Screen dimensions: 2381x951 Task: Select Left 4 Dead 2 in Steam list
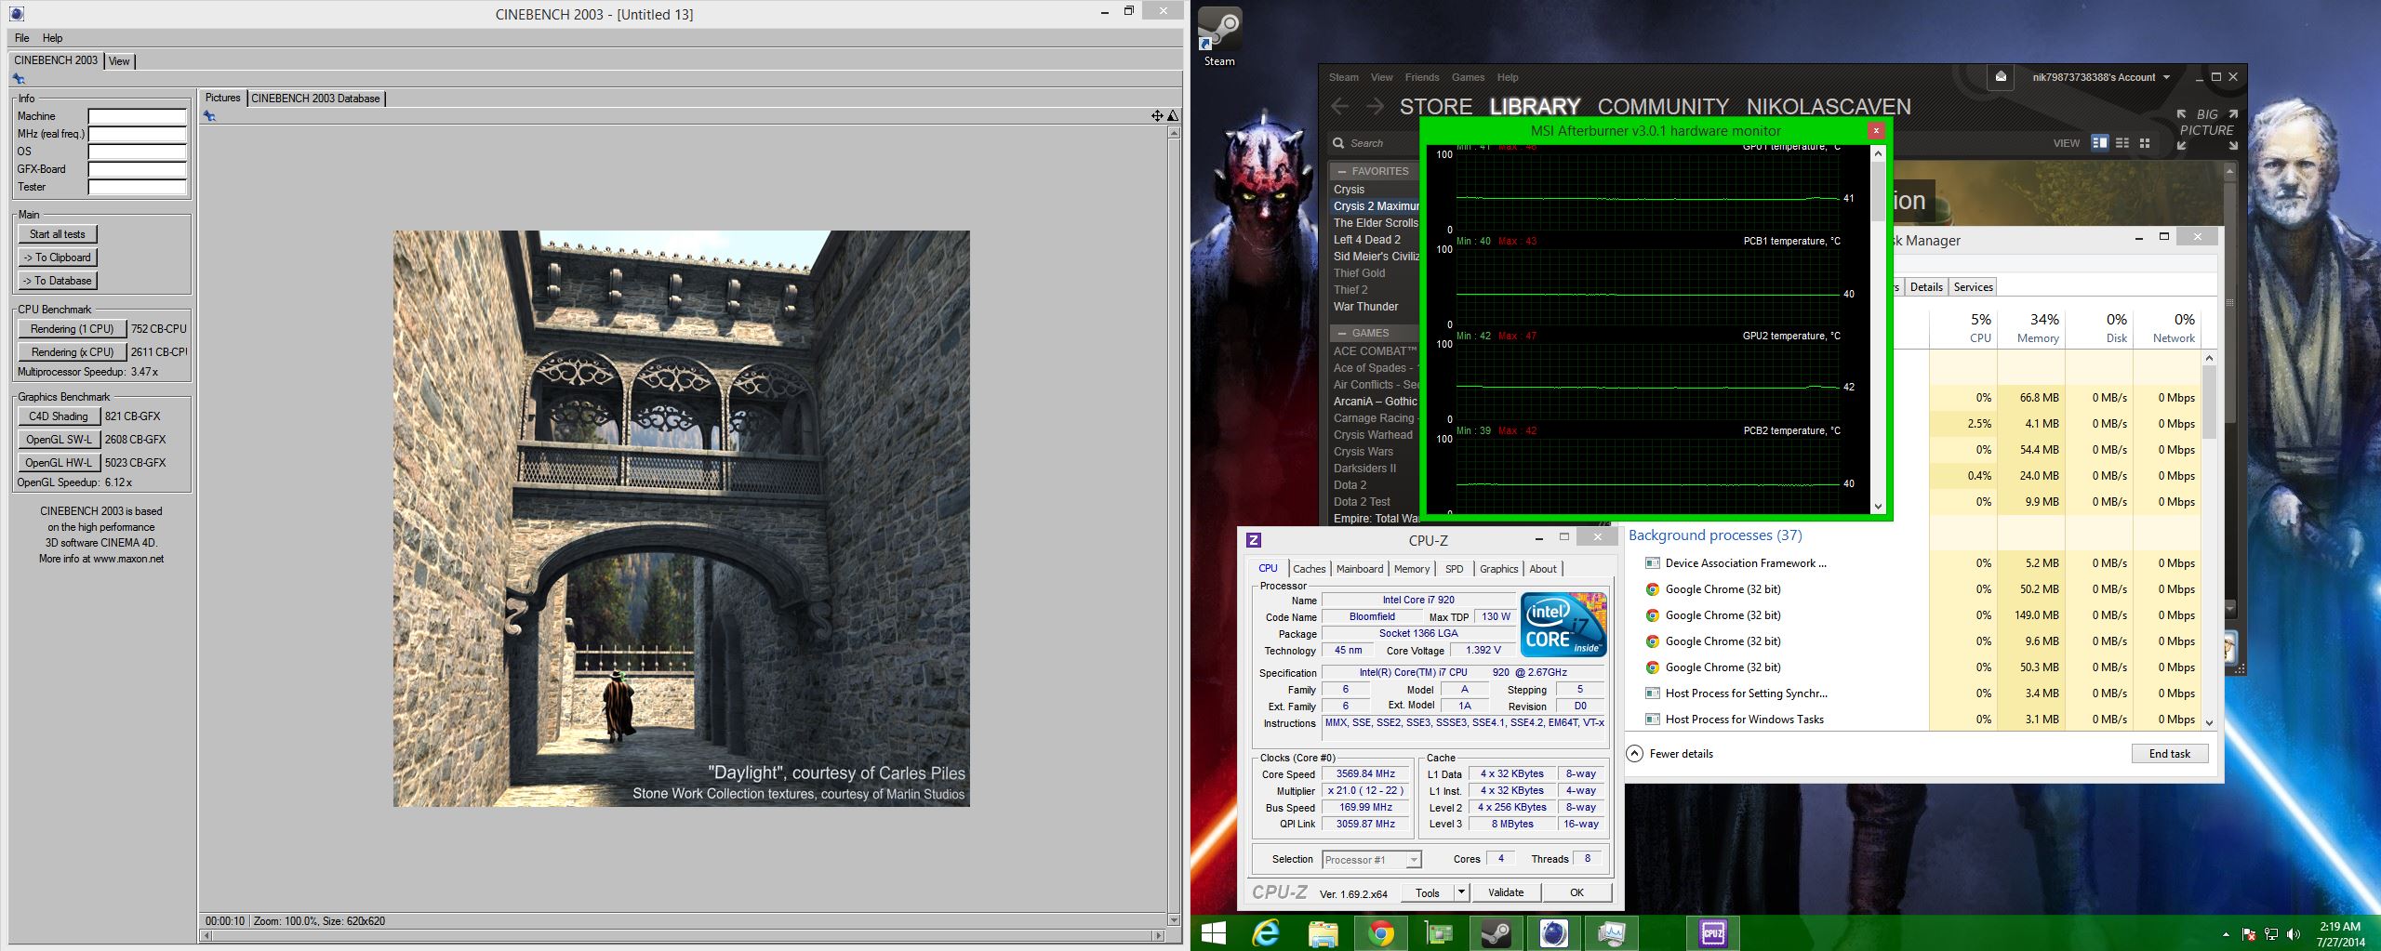[x=1367, y=240]
